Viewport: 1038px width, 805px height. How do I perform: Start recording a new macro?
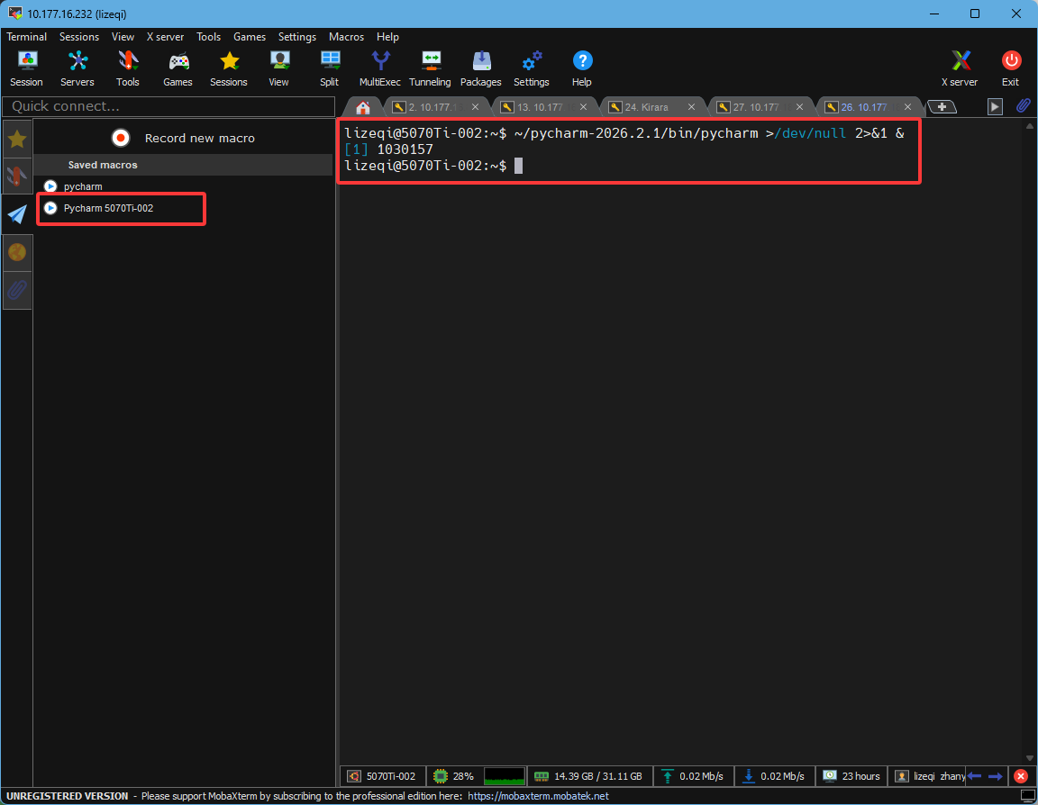(184, 138)
